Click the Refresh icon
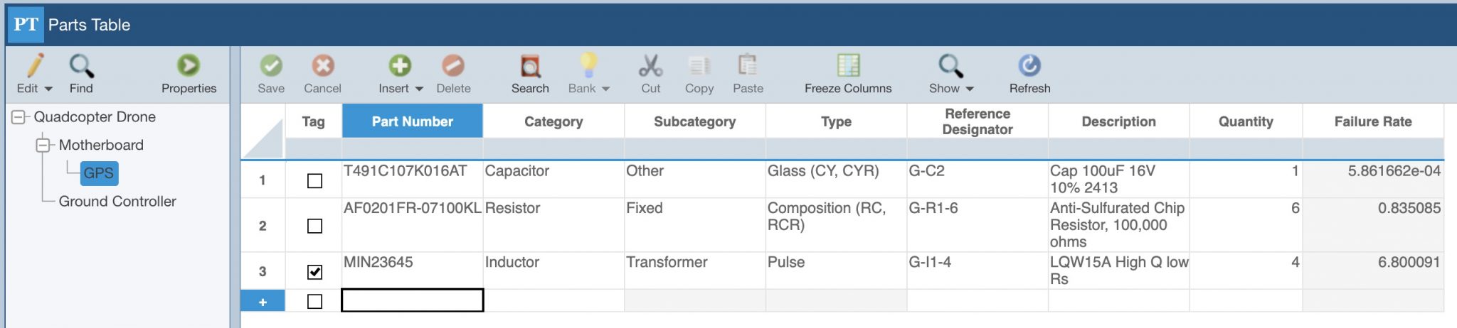Image resolution: width=1457 pixels, height=328 pixels. 1029,65
